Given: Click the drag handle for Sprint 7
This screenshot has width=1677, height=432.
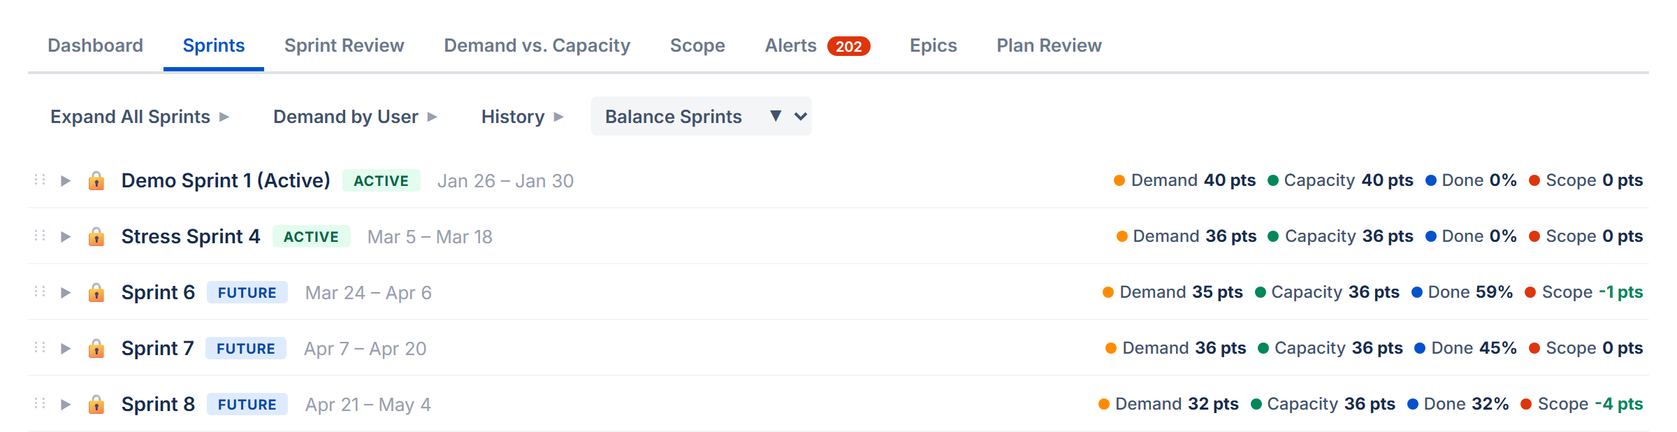Looking at the screenshot, I should pos(39,347).
